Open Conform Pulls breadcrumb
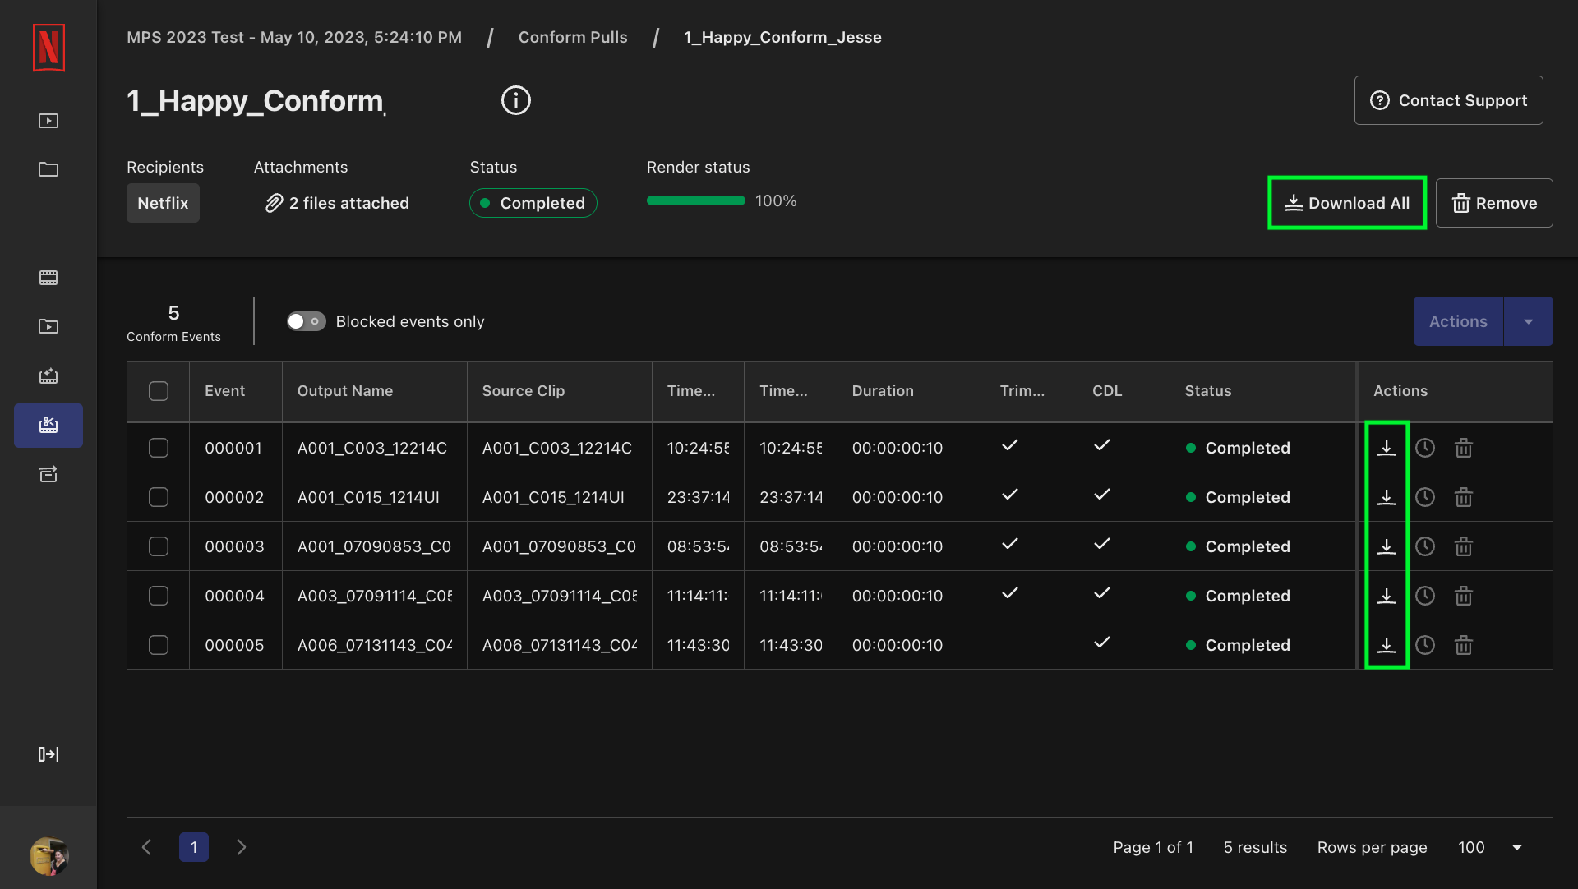 [x=573, y=37]
